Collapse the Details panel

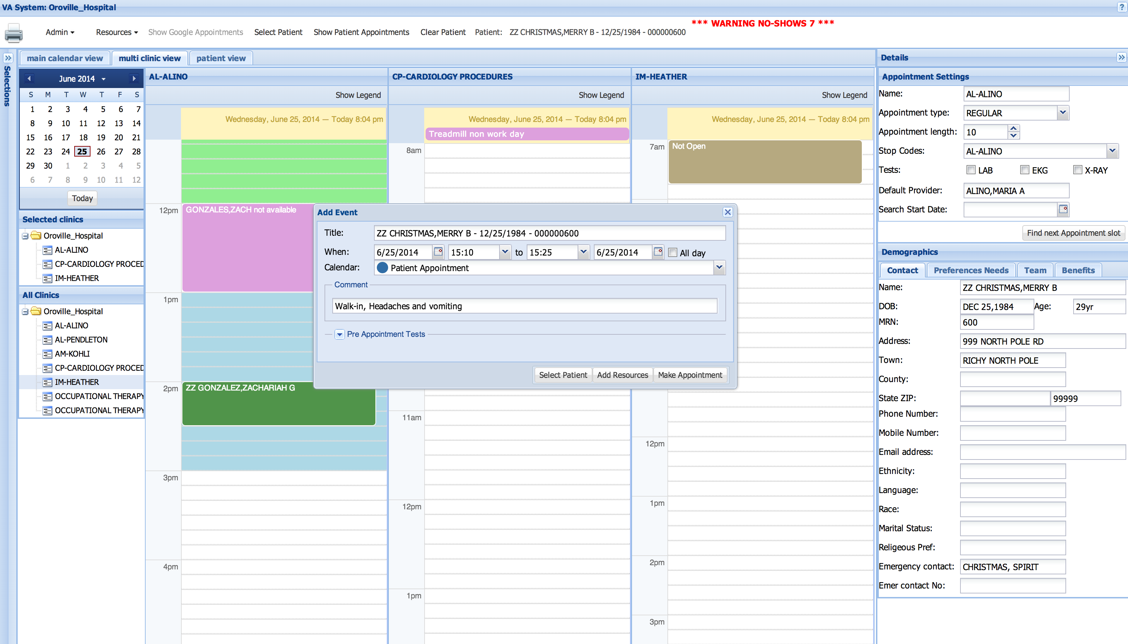click(x=1121, y=58)
